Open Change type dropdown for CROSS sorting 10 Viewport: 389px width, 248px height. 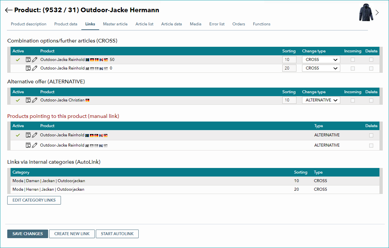321,60
